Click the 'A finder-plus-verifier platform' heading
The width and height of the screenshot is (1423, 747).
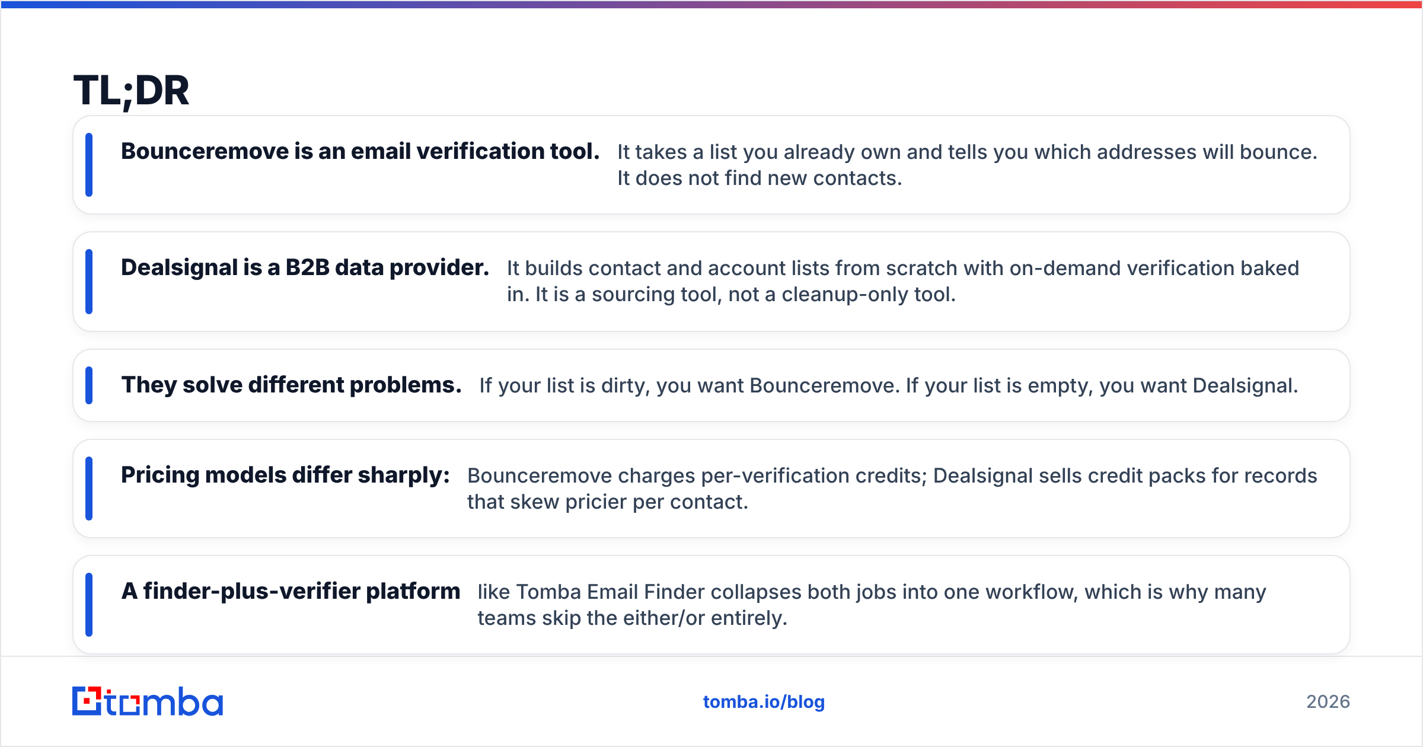point(291,591)
